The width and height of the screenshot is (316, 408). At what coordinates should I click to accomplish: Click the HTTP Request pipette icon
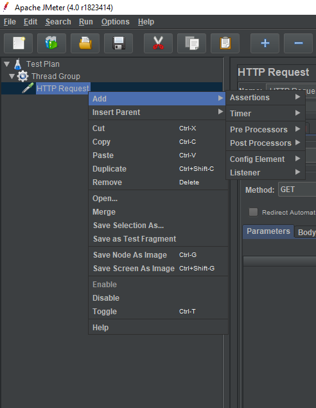[28, 88]
